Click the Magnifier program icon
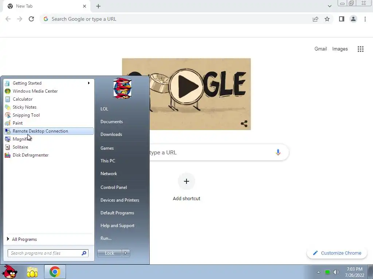373x279 pixels. tap(8, 139)
